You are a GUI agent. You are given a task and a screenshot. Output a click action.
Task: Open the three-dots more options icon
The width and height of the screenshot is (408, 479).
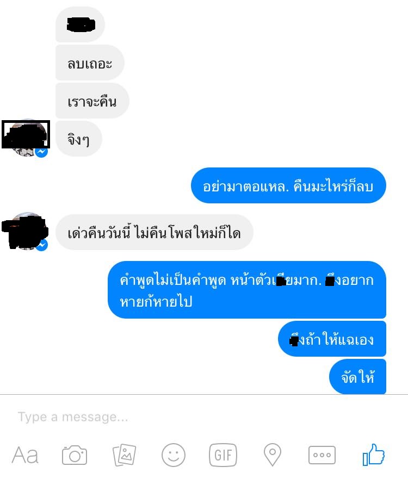coord(322,455)
